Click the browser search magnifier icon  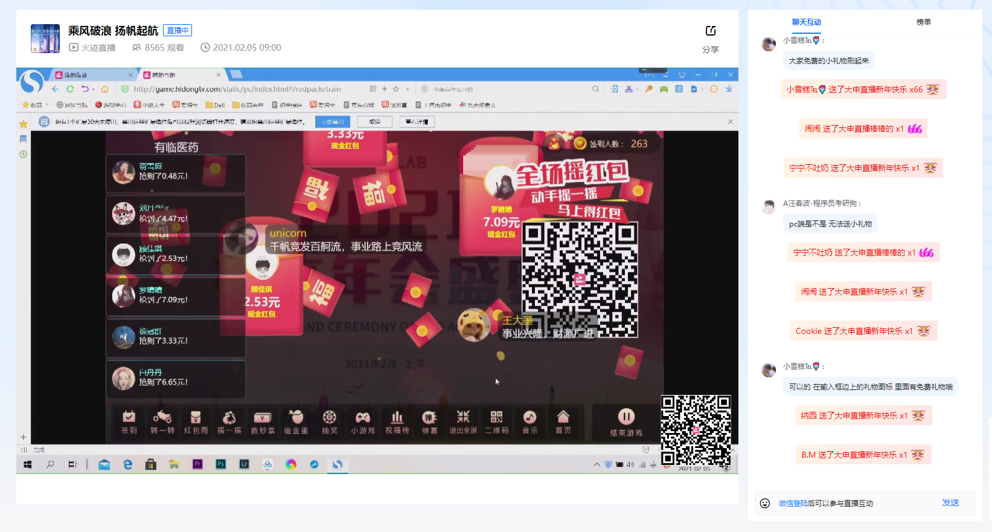pyautogui.click(x=596, y=89)
